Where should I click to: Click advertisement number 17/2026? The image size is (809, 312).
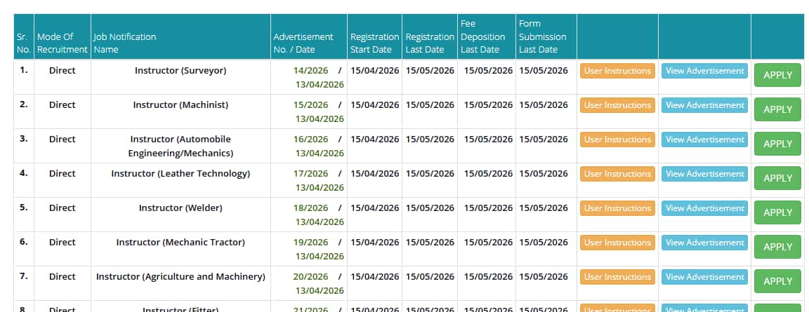pyautogui.click(x=310, y=173)
